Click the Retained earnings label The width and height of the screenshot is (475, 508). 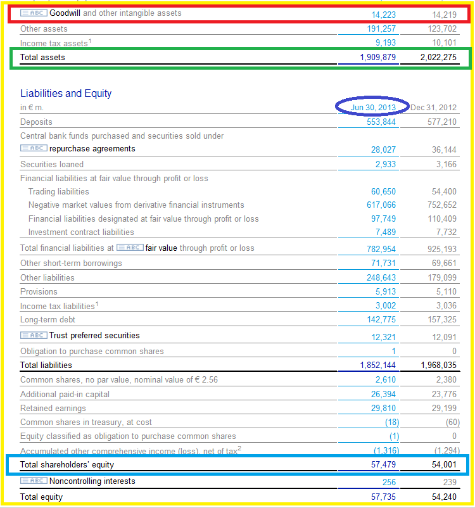(53, 408)
